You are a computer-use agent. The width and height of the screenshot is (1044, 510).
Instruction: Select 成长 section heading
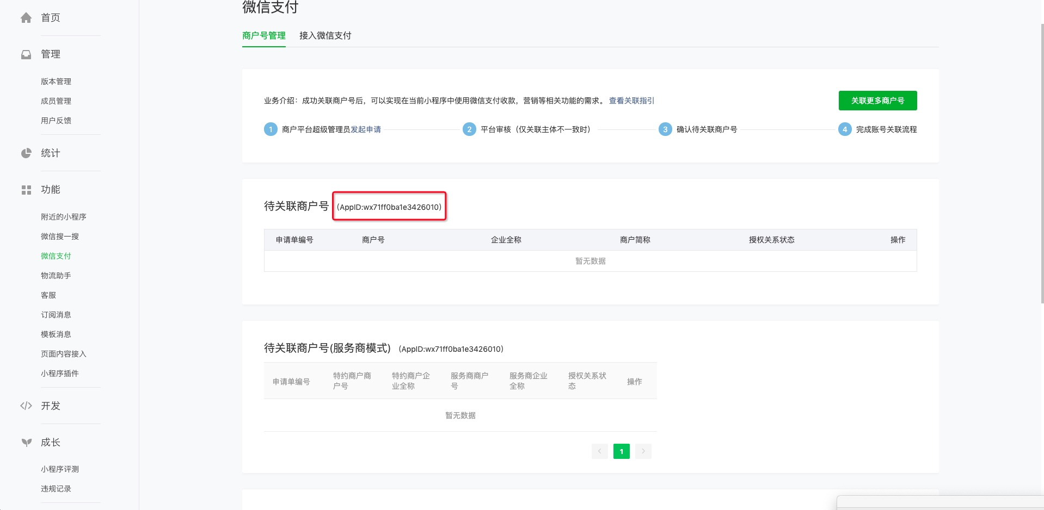pyautogui.click(x=51, y=442)
